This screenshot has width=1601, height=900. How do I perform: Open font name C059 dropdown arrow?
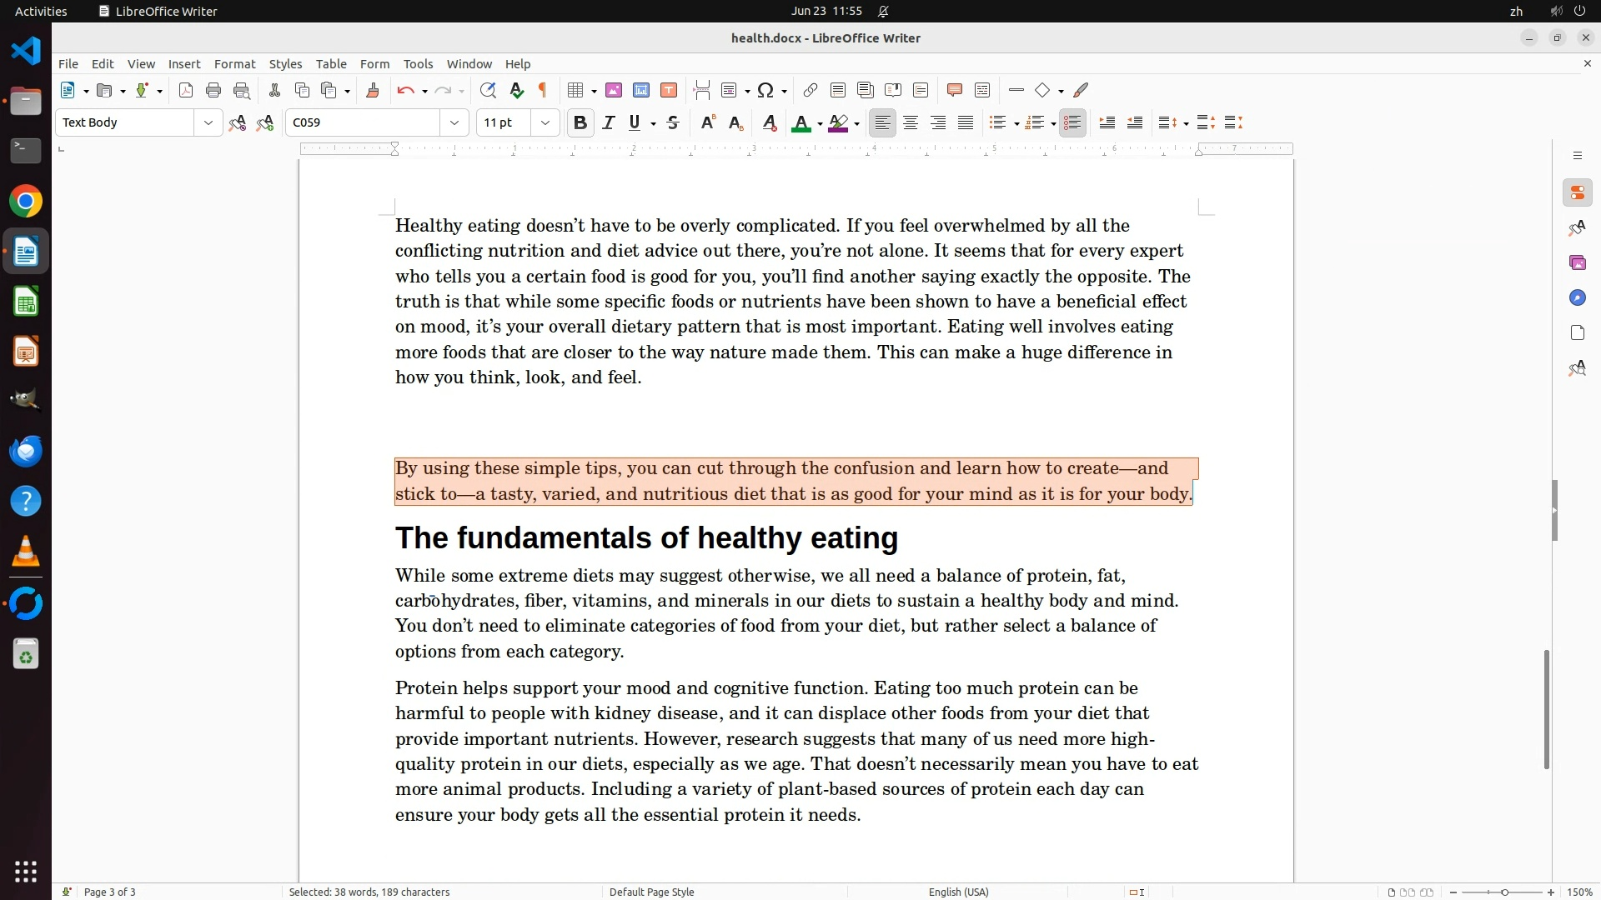(454, 123)
